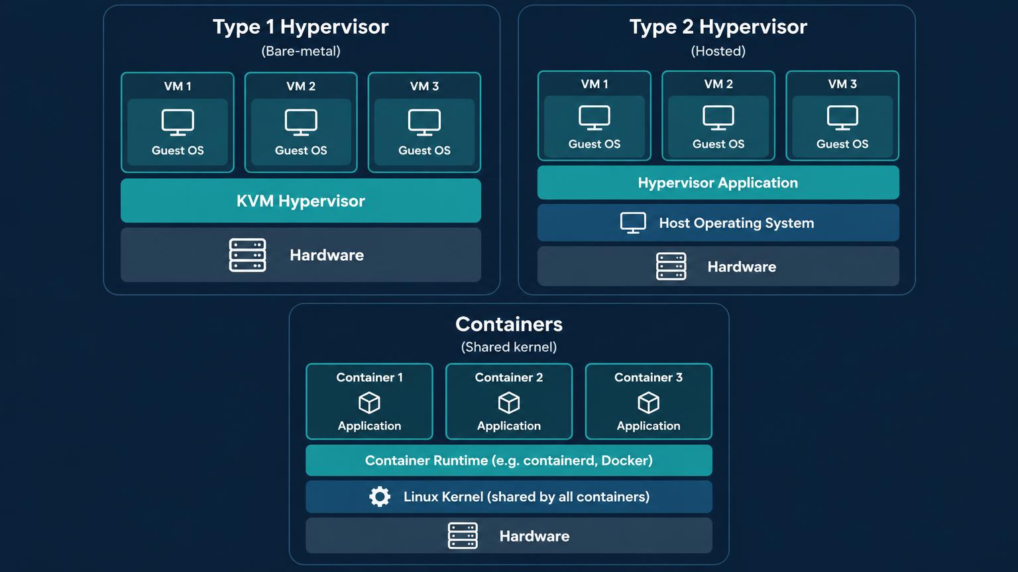Viewport: 1018px width, 572px height.
Task: Click the (Hosted) subtitle
Action: (718, 51)
